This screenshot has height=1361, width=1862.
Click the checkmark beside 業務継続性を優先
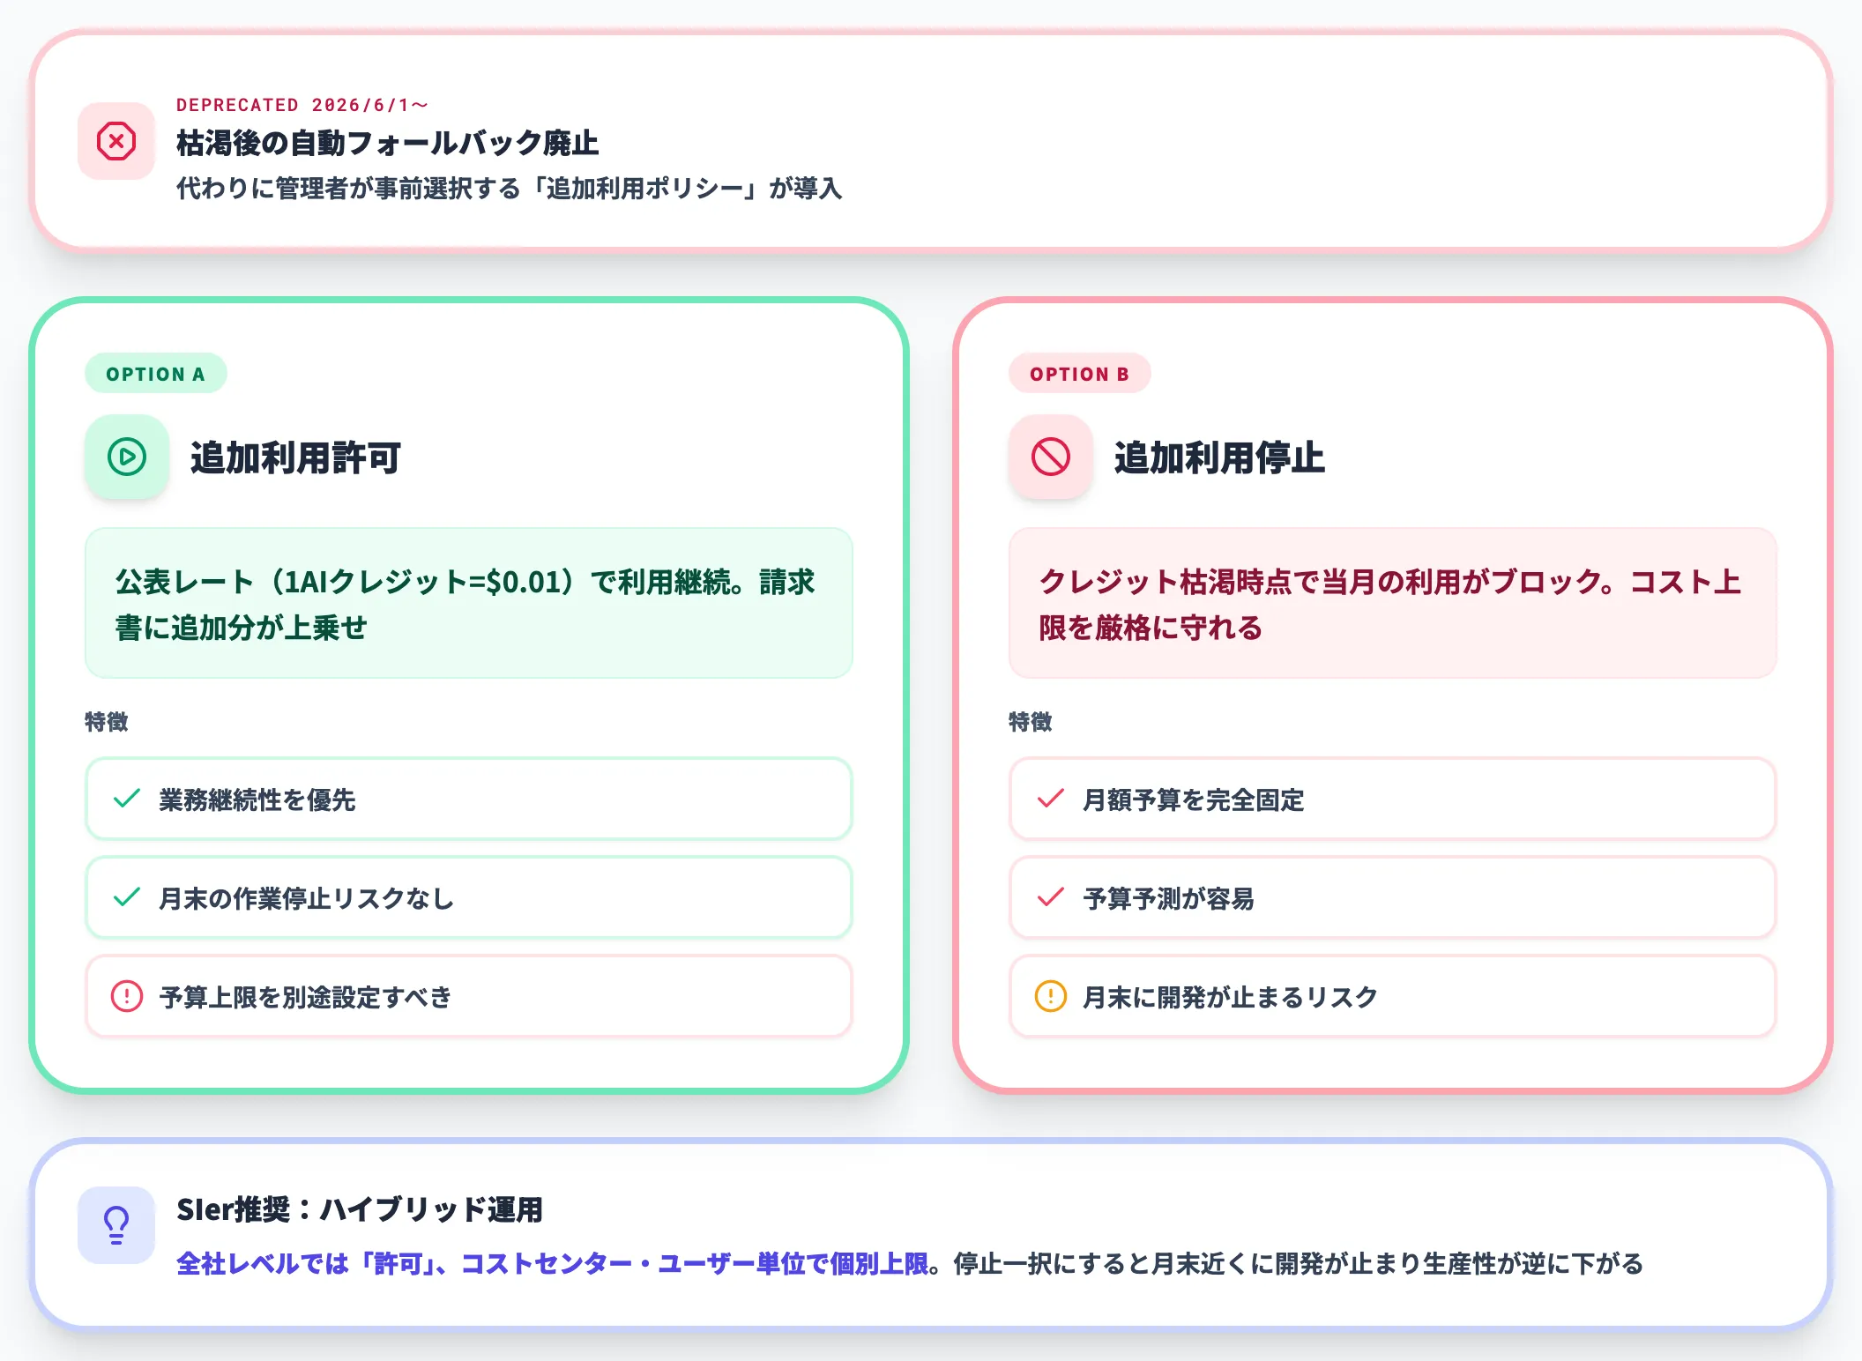tap(124, 799)
